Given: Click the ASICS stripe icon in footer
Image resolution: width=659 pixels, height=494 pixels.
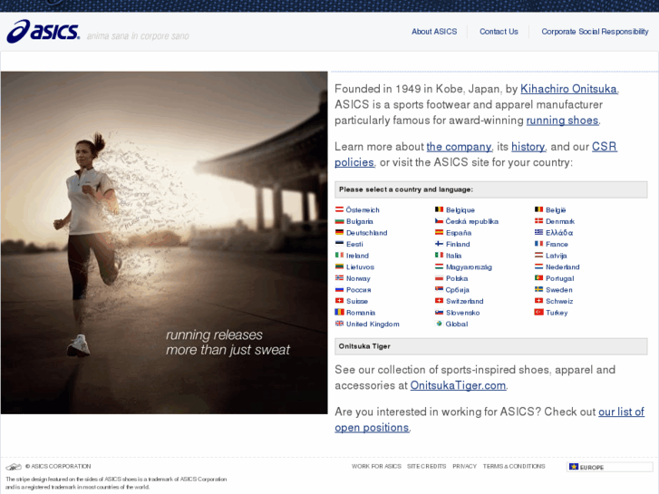Looking at the screenshot, I should coord(14,466).
